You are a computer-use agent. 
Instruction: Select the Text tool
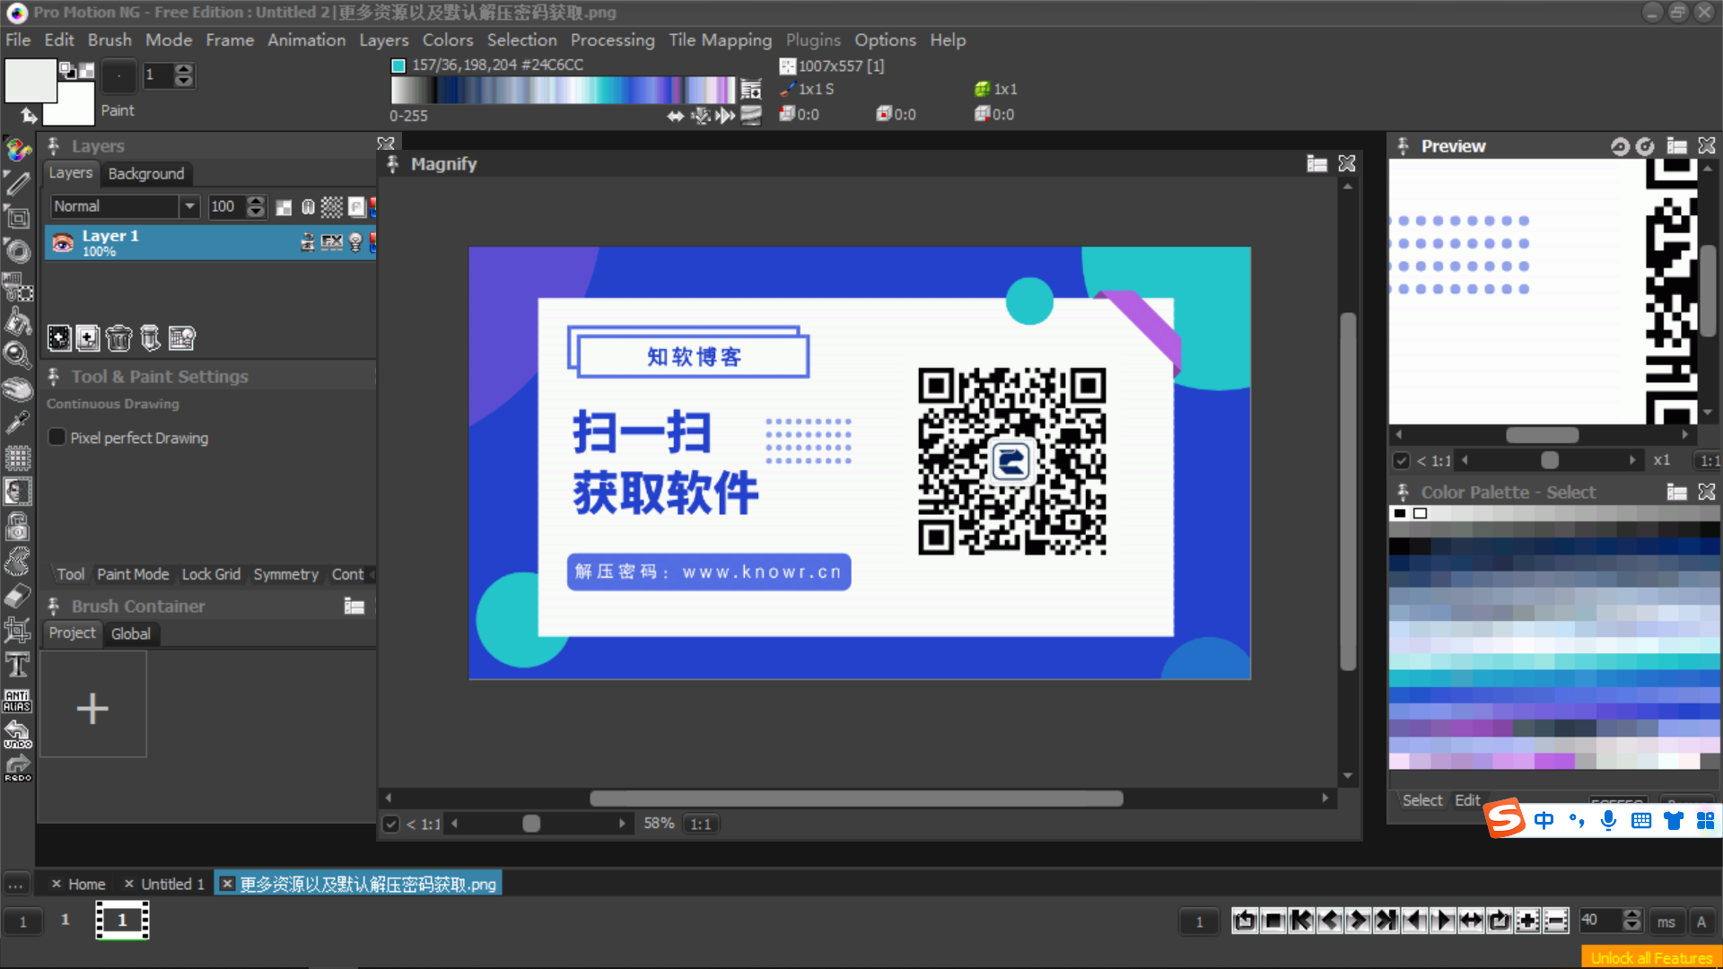pyautogui.click(x=17, y=665)
